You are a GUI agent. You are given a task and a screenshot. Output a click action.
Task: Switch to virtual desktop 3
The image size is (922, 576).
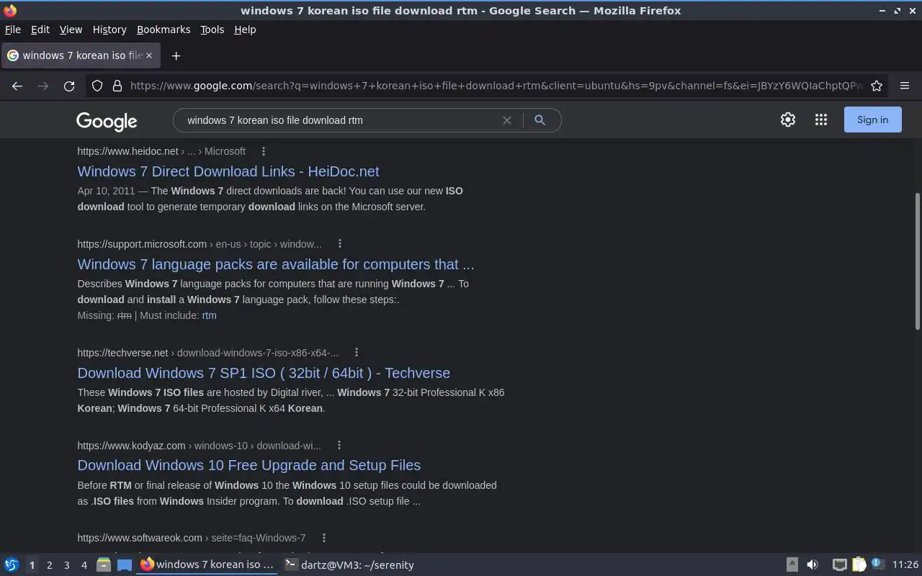[x=66, y=565]
